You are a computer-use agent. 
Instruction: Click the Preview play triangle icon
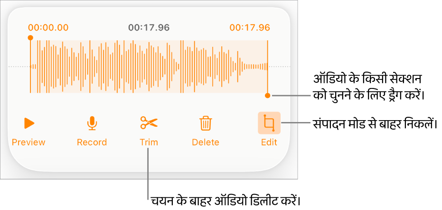click(x=29, y=123)
